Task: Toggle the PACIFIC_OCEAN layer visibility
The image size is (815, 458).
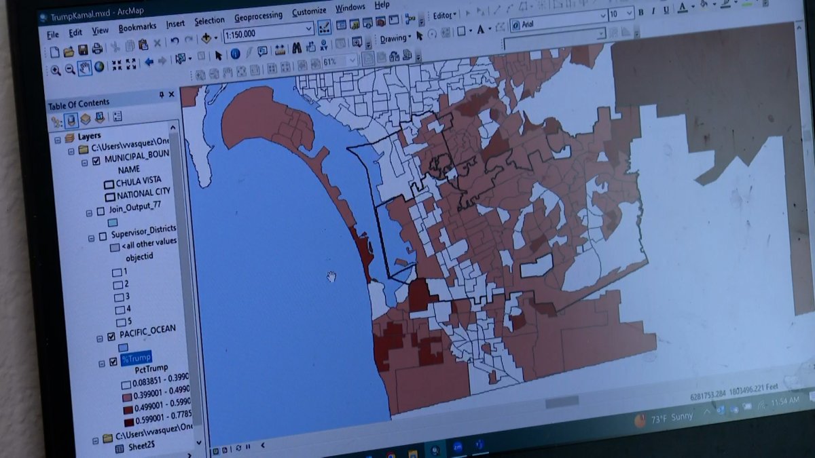Action: click(111, 335)
